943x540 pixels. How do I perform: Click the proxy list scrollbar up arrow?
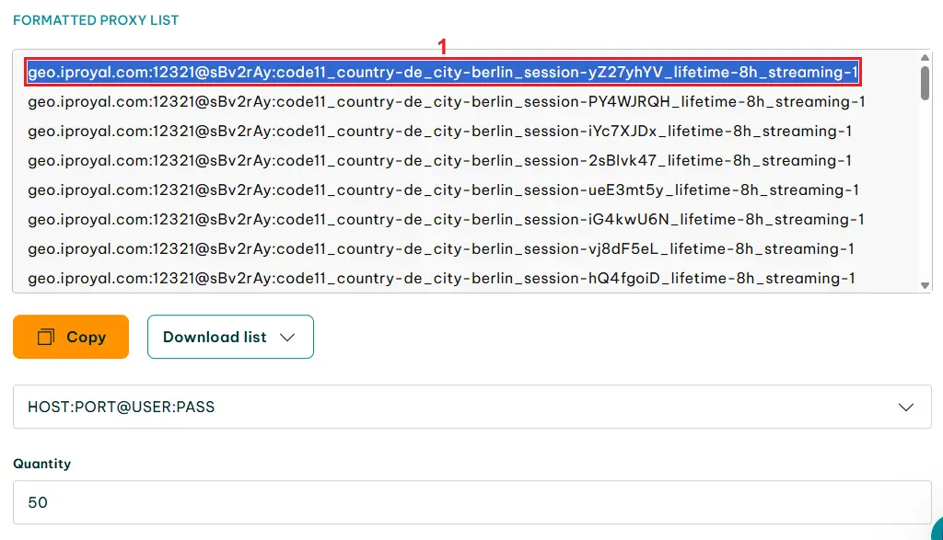click(925, 58)
